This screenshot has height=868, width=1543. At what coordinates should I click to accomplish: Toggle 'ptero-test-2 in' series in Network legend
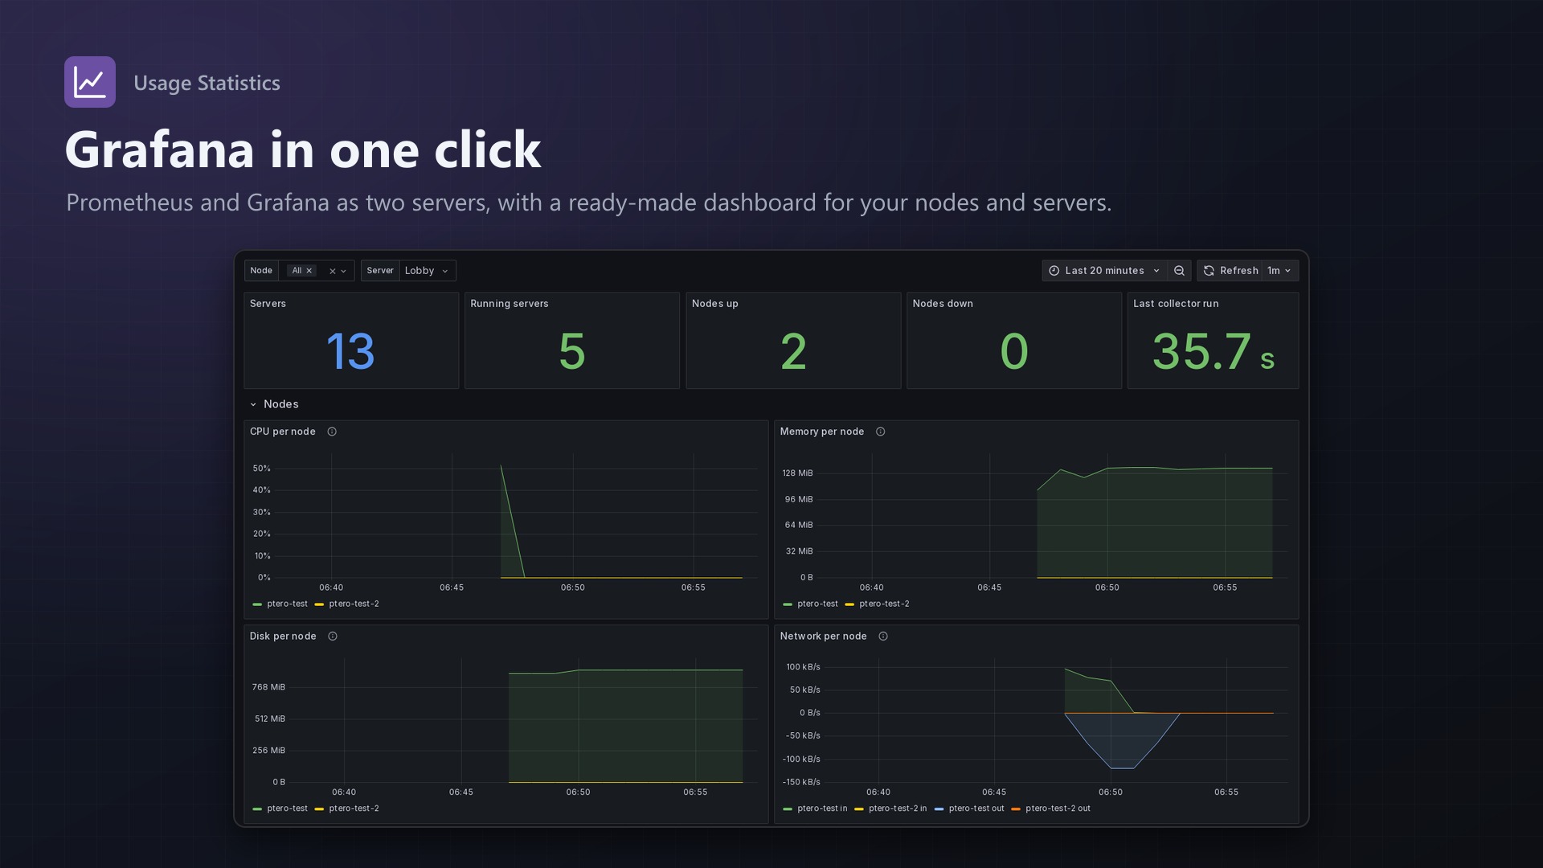coord(898,809)
